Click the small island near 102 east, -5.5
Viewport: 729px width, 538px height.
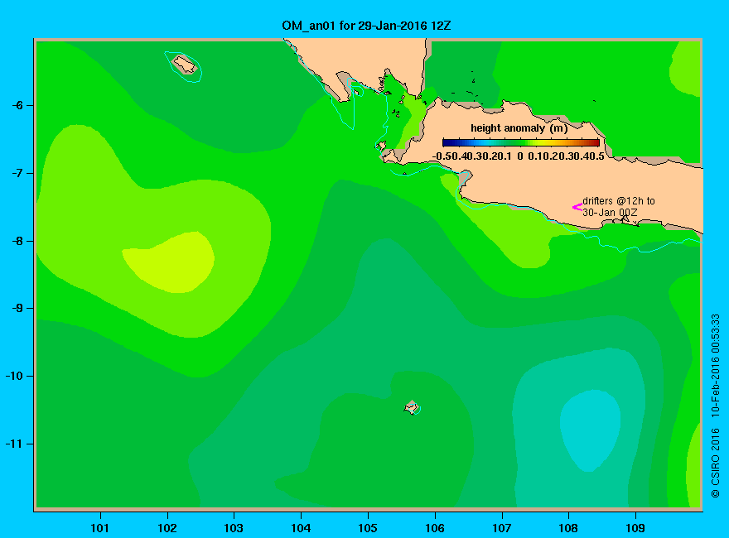coord(185,65)
